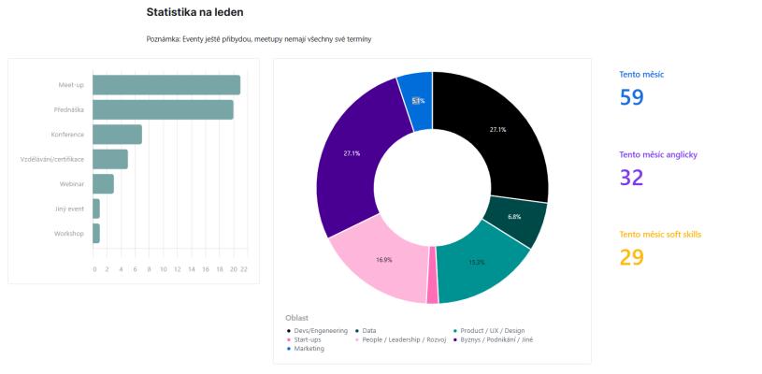Click the Webinar bar
762x374 pixels.
[103, 184]
